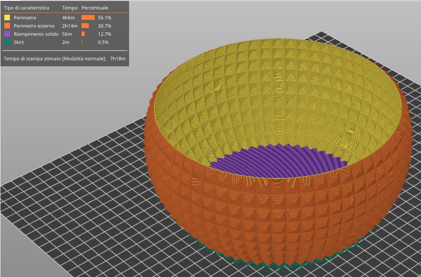Click the Perimetro 56.1% percentage bar
This screenshot has width=421, height=277.
point(88,18)
